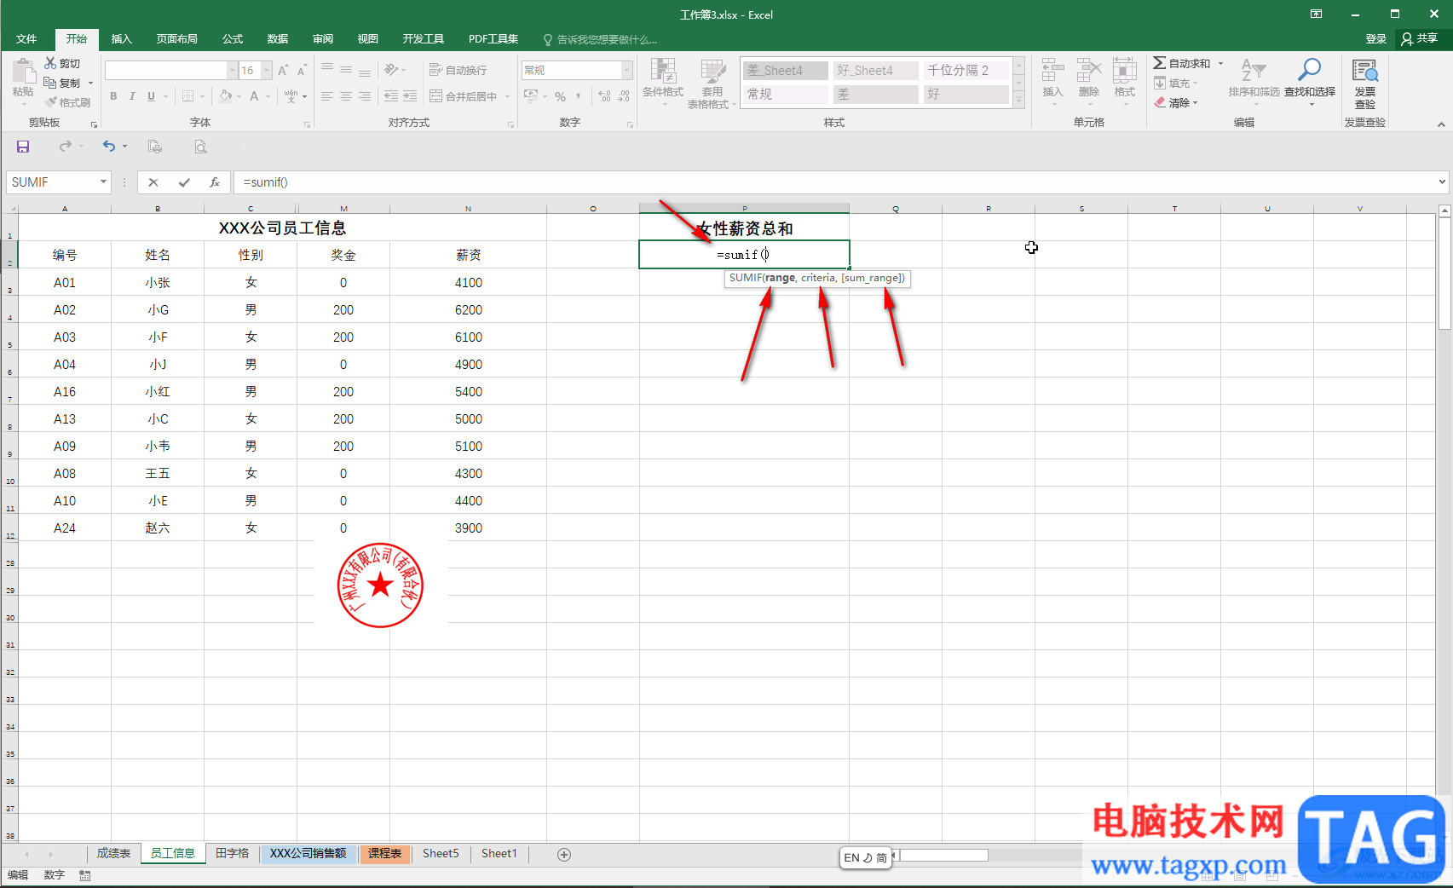
Task: Select salary cell 6200
Action: (469, 310)
